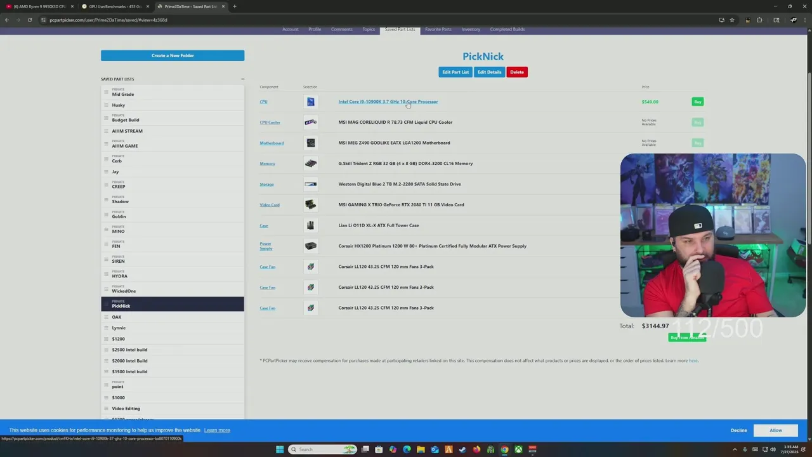The width and height of the screenshot is (812, 457).
Task: Open the Completed Builds tab
Action: coord(507,29)
